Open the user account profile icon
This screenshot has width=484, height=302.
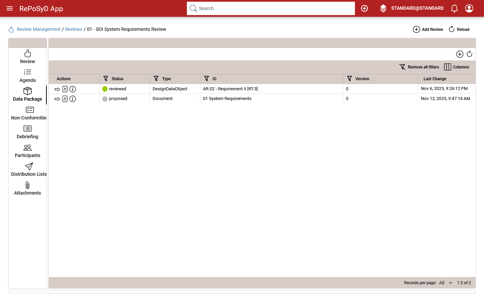[x=469, y=8]
